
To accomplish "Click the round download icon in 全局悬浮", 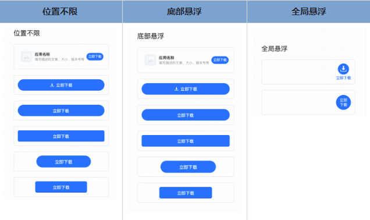I will click(343, 69).
